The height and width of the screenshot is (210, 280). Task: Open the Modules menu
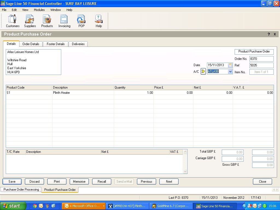click(x=39, y=10)
